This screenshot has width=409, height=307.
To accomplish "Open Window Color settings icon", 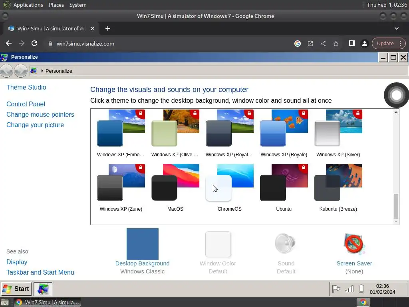I will 218,244.
